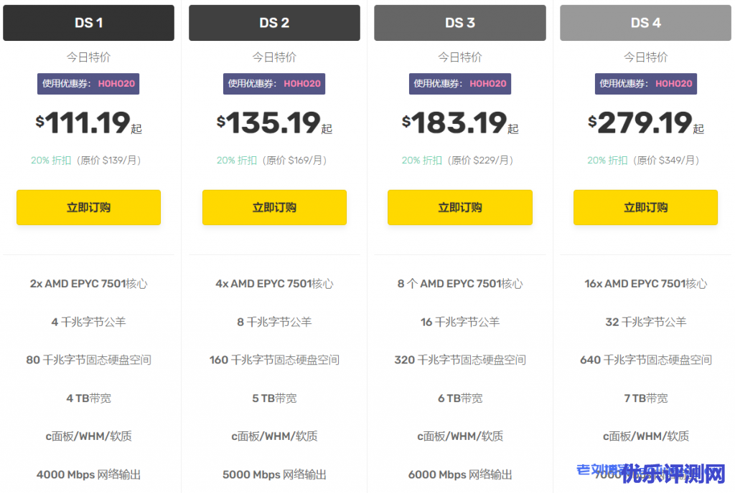Click 立即订购 for the DS 4 plan

[x=645, y=208]
